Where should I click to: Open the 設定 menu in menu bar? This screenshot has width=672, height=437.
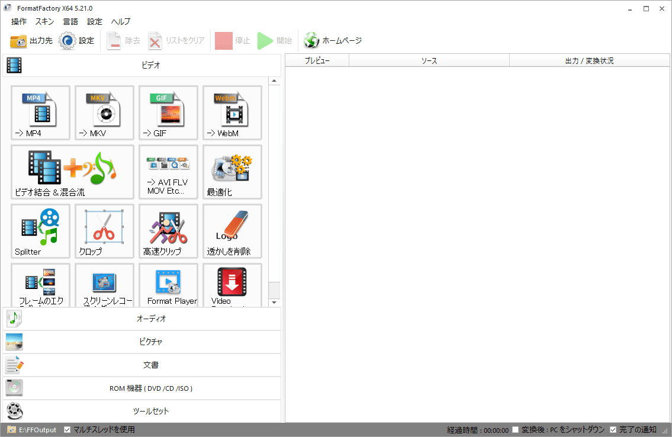pos(95,21)
